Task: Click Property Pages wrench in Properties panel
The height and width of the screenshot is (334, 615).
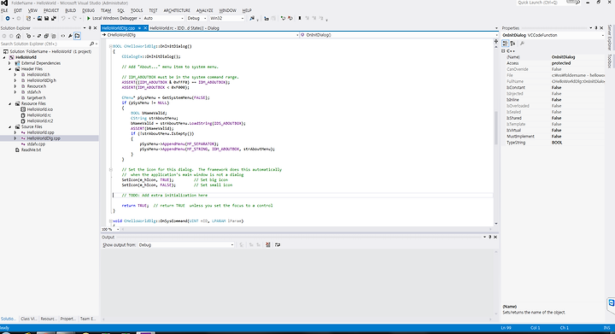Action: tap(522, 44)
